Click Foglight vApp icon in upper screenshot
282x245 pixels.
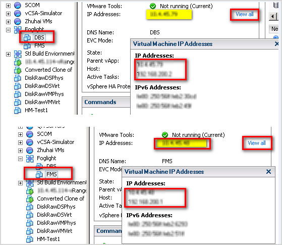pos(18,30)
